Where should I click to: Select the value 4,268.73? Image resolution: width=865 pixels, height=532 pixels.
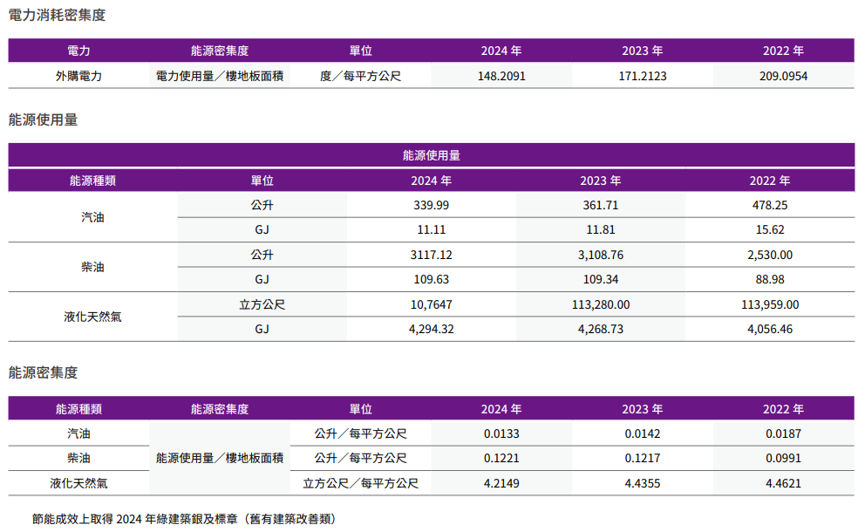coord(601,329)
